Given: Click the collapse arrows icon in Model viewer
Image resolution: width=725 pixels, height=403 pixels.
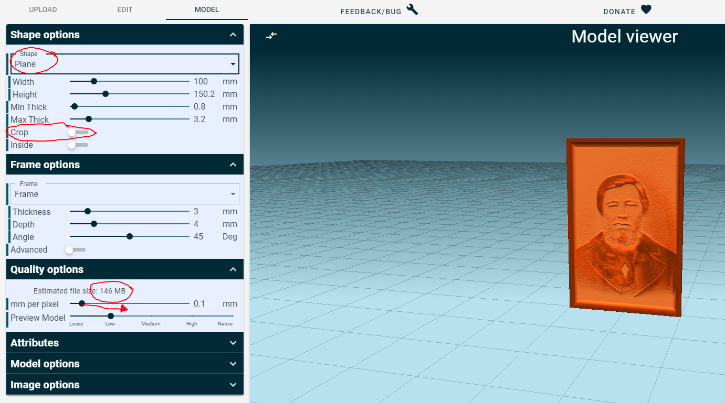Looking at the screenshot, I should pos(271,35).
